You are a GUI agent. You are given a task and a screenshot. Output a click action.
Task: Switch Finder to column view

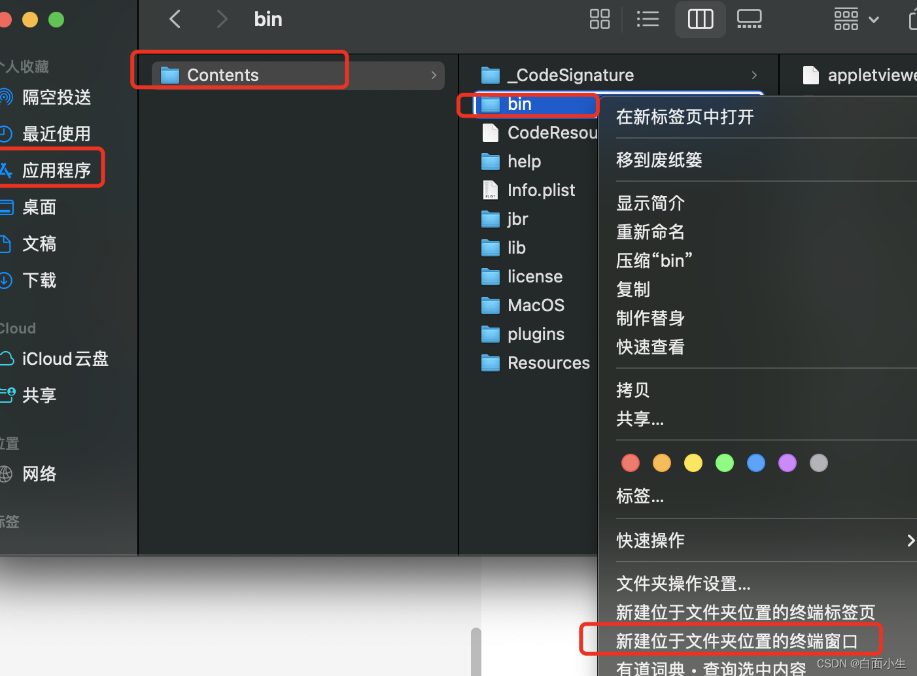[700, 19]
